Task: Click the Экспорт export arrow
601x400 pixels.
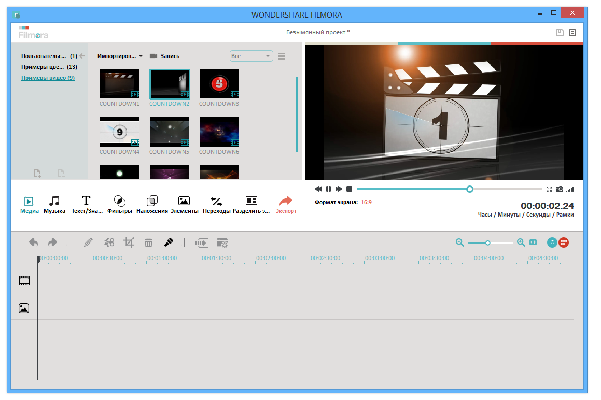Action: (x=286, y=205)
